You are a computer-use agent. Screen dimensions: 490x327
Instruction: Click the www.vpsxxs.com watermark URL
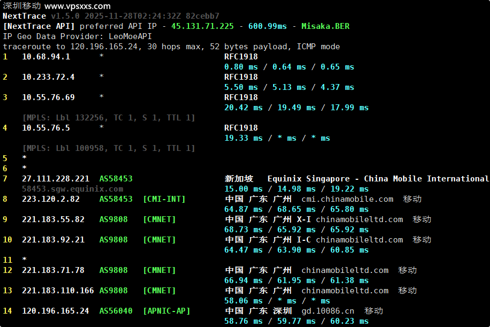[x=78, y=6]
